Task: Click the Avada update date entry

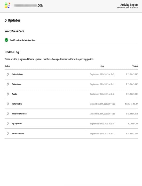Action: click(102, 94)
